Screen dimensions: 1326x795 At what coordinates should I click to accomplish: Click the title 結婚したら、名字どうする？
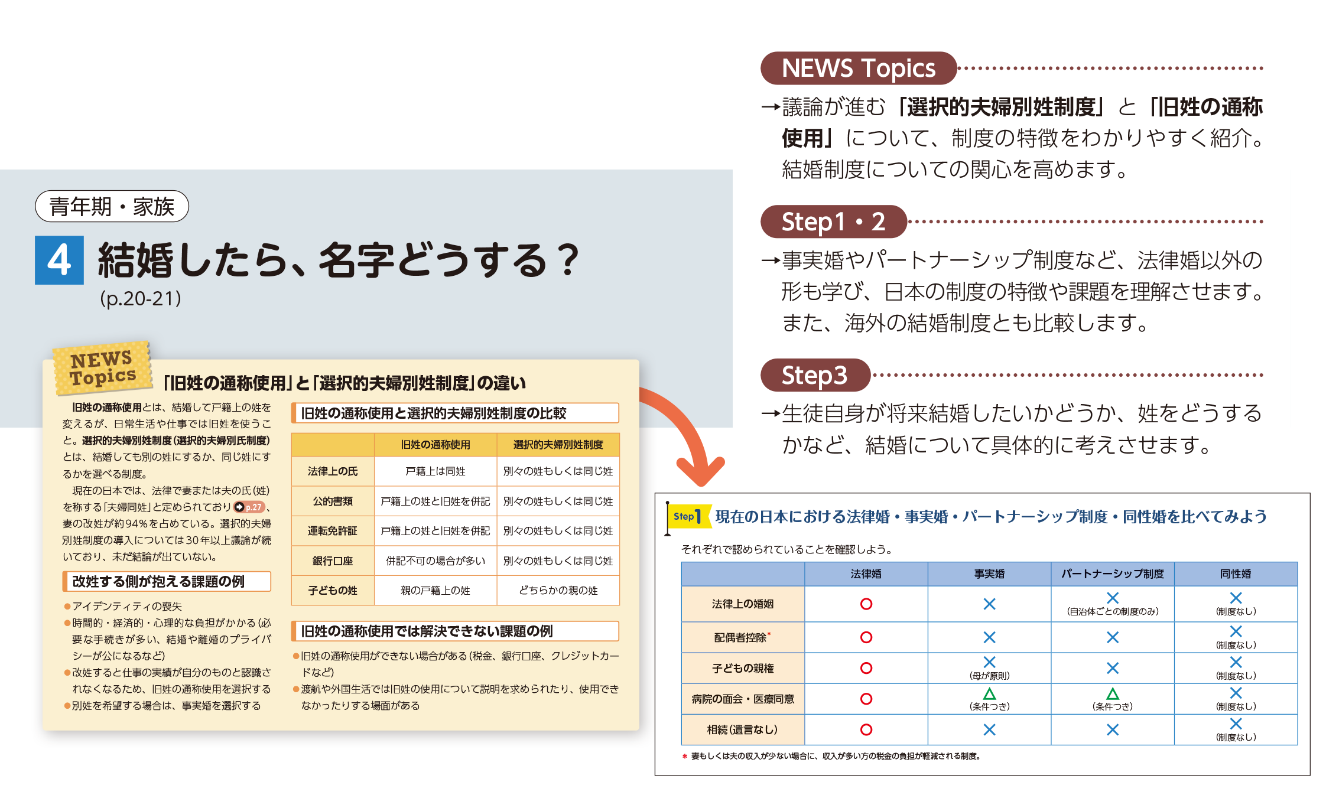(x=339, y=260)
